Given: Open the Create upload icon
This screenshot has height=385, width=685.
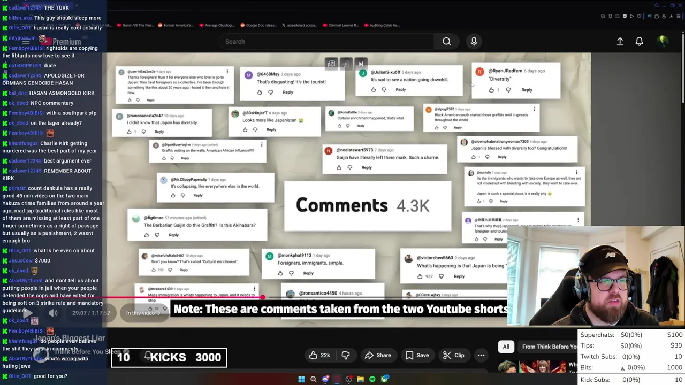Looking at the screenshot, I should [x=620, y=41].
